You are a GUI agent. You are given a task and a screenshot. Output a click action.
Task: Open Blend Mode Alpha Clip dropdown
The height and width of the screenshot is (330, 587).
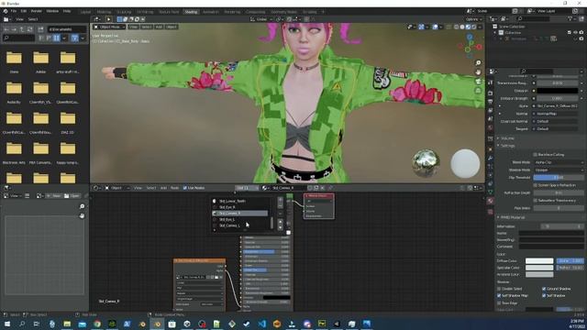[559, 162]
